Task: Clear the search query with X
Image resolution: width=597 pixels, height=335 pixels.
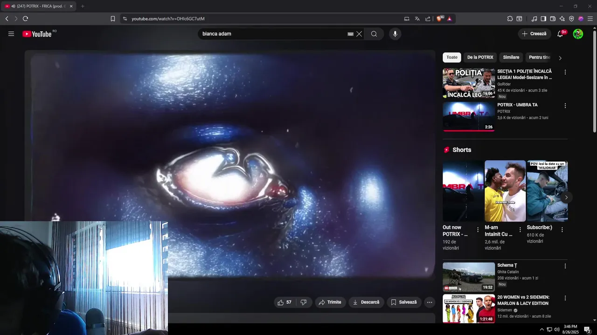Action: (359, 34)
